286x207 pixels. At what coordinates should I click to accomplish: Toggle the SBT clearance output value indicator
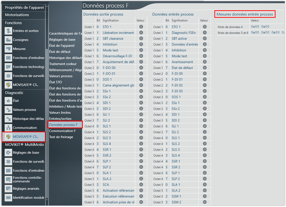pyautogui.click(x=141, y=39)
